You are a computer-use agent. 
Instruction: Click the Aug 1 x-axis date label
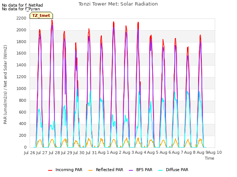point(103,152)
